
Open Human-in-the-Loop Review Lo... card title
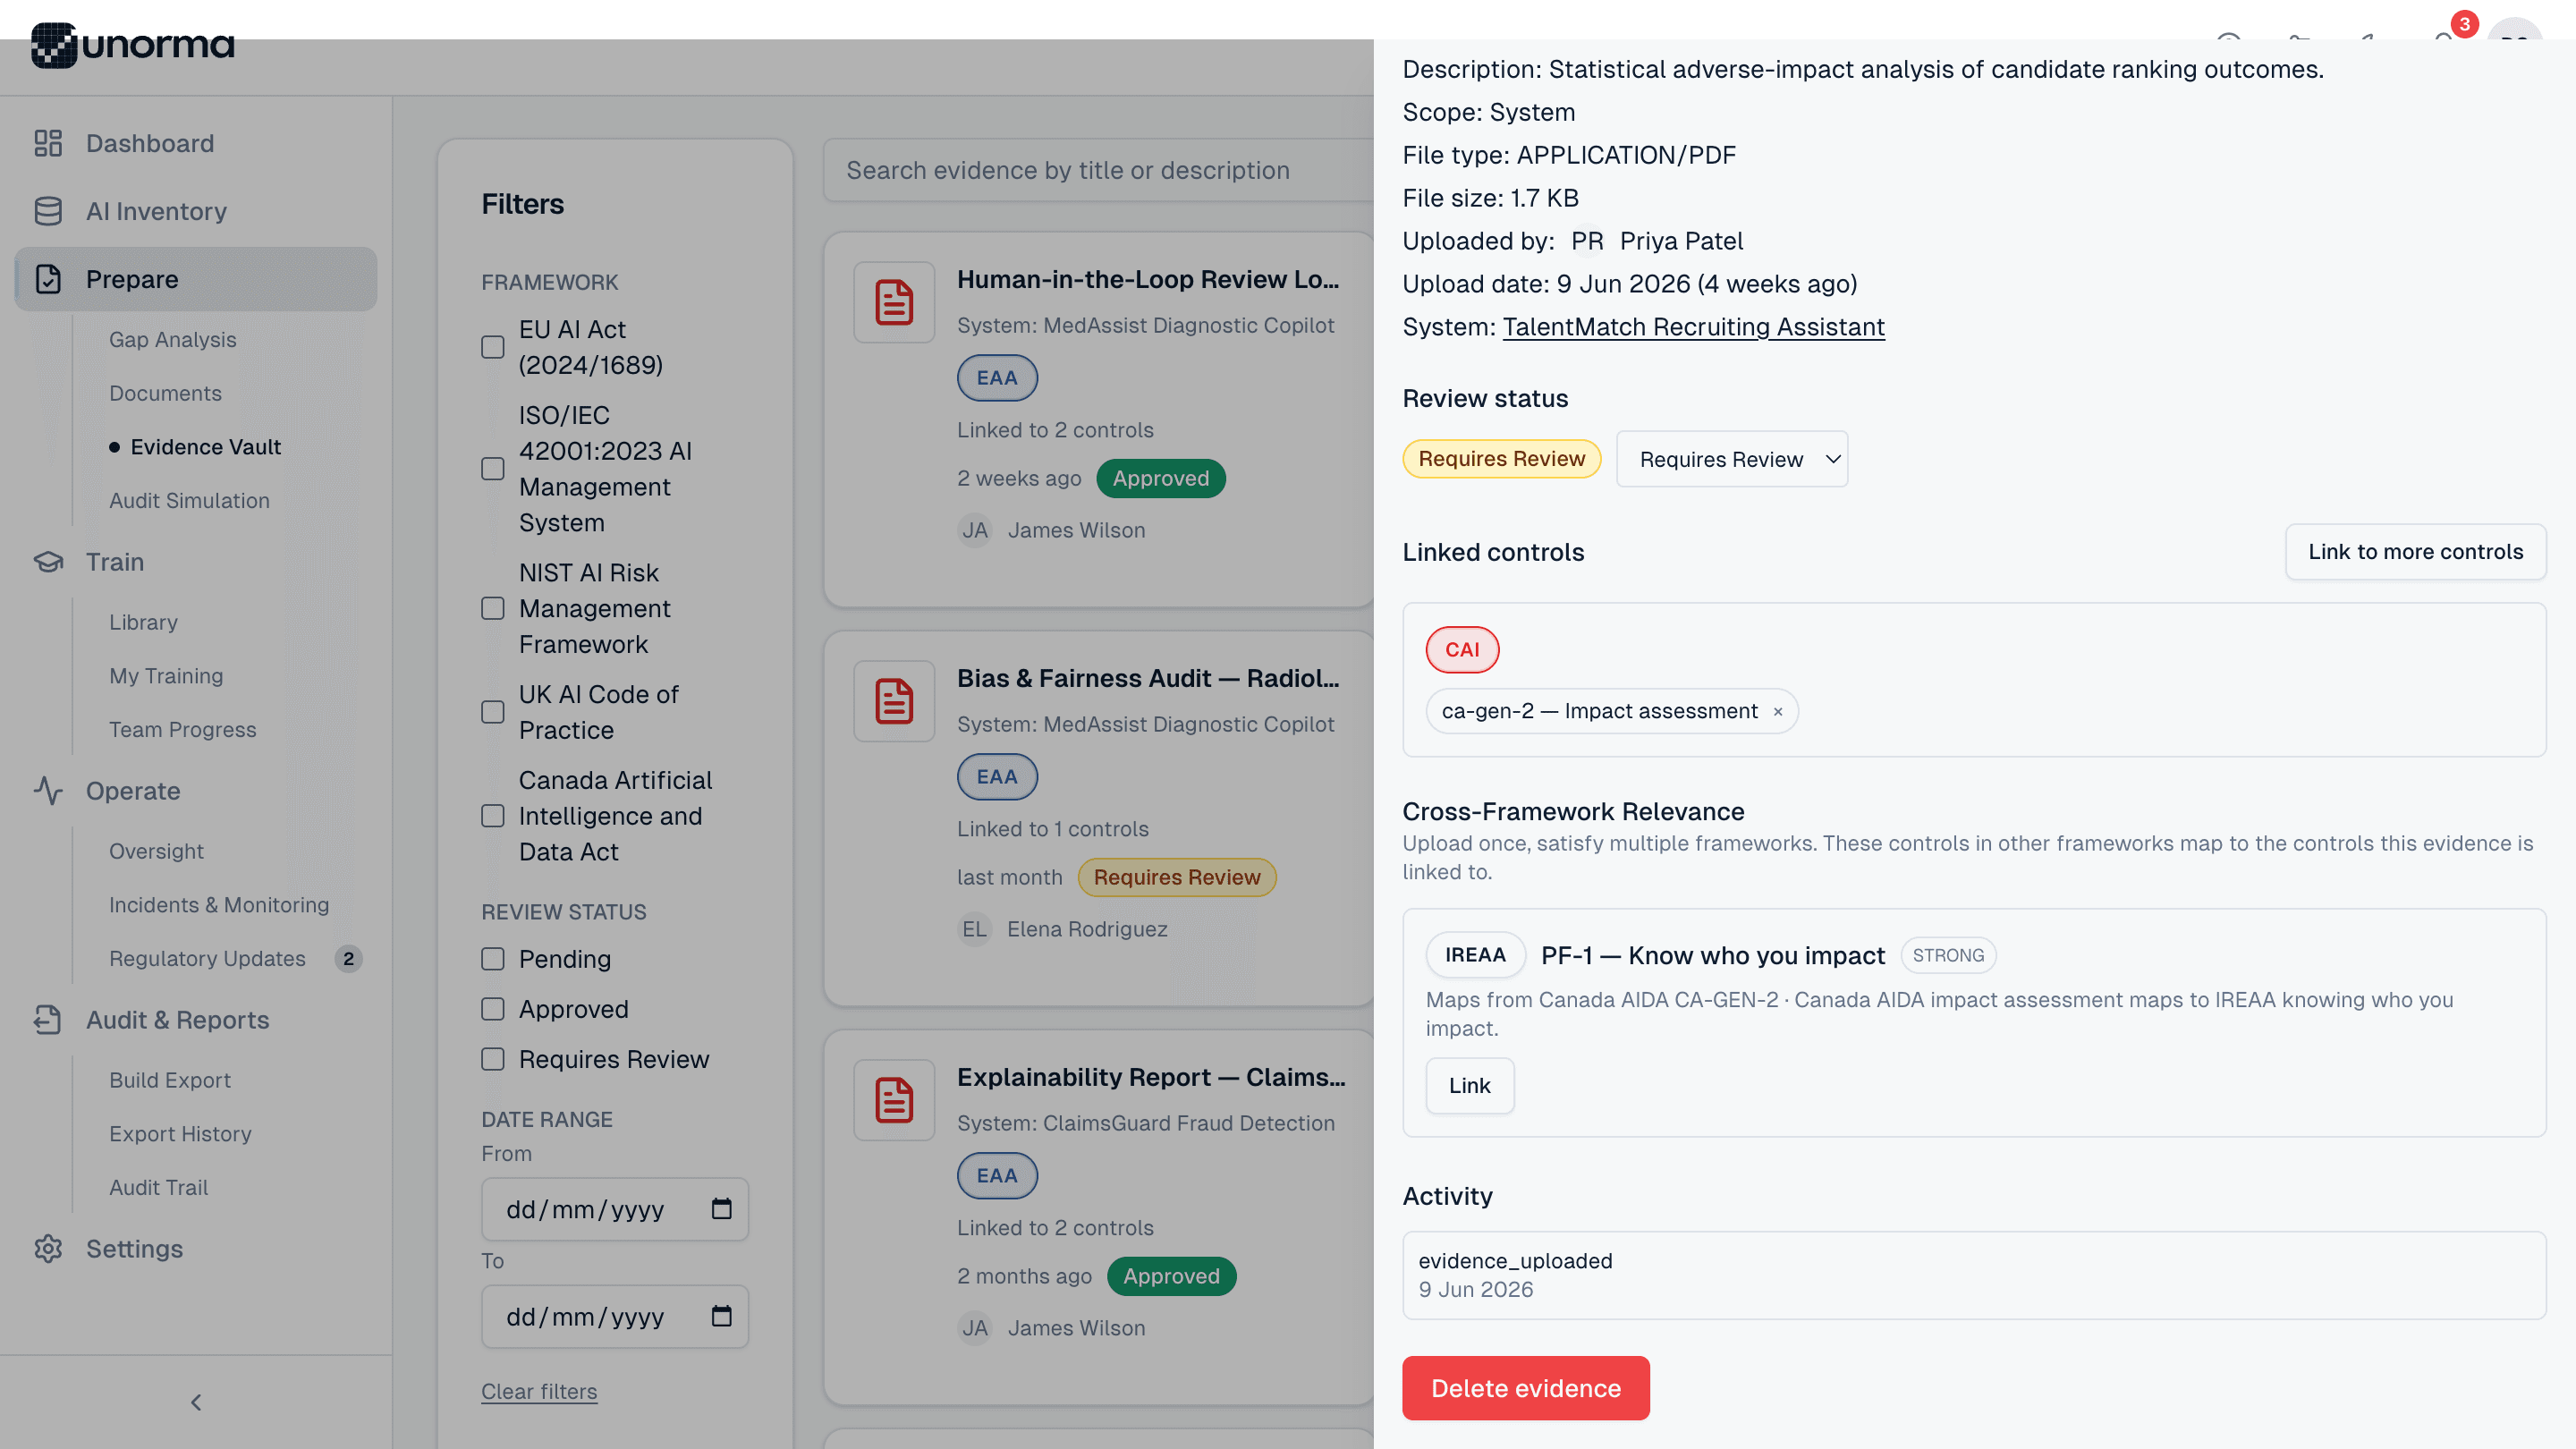[1147, 279]
